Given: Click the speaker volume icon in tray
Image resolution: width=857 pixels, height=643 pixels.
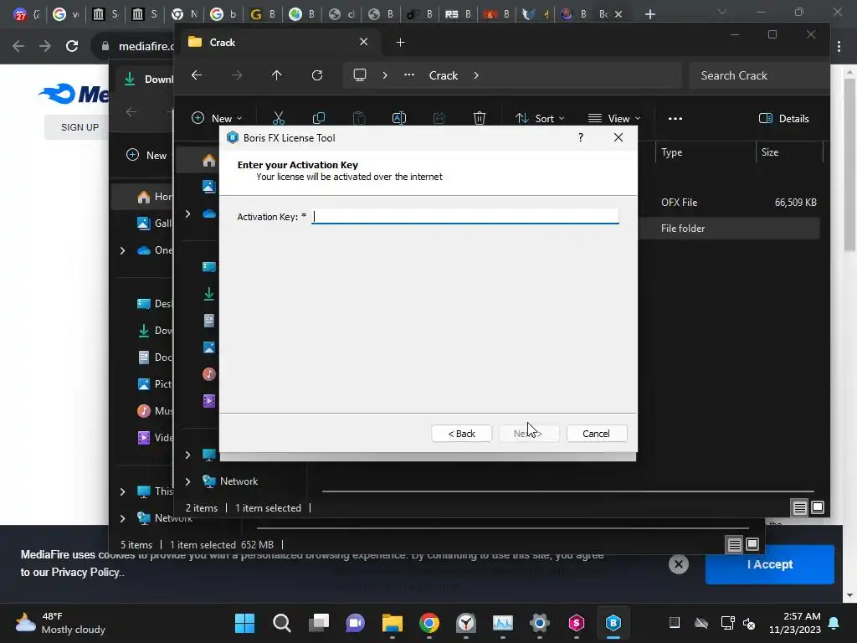Looking at the screenshot, I should coord(749,623).
